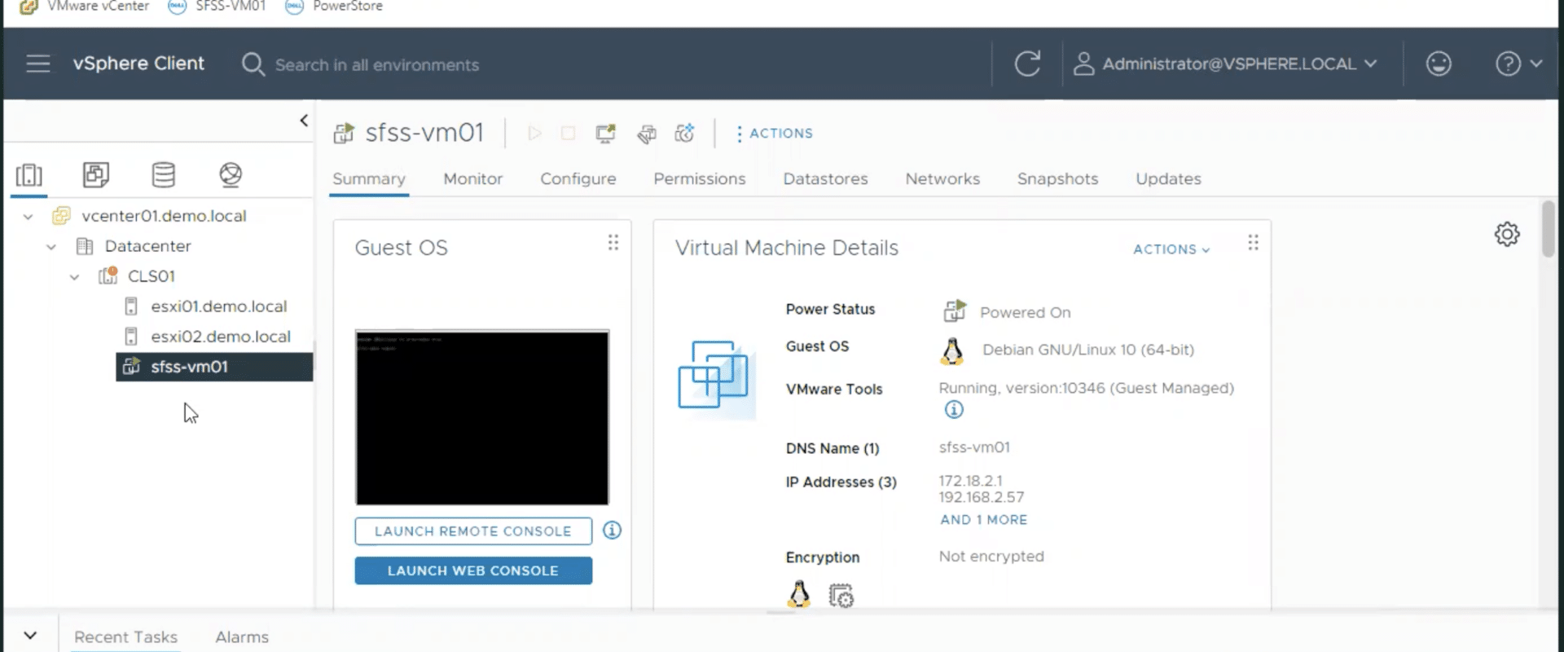The width and height of the screenshot is (1564, 652).
Task: Open the Configure tab
Action: tap(578, 178)
